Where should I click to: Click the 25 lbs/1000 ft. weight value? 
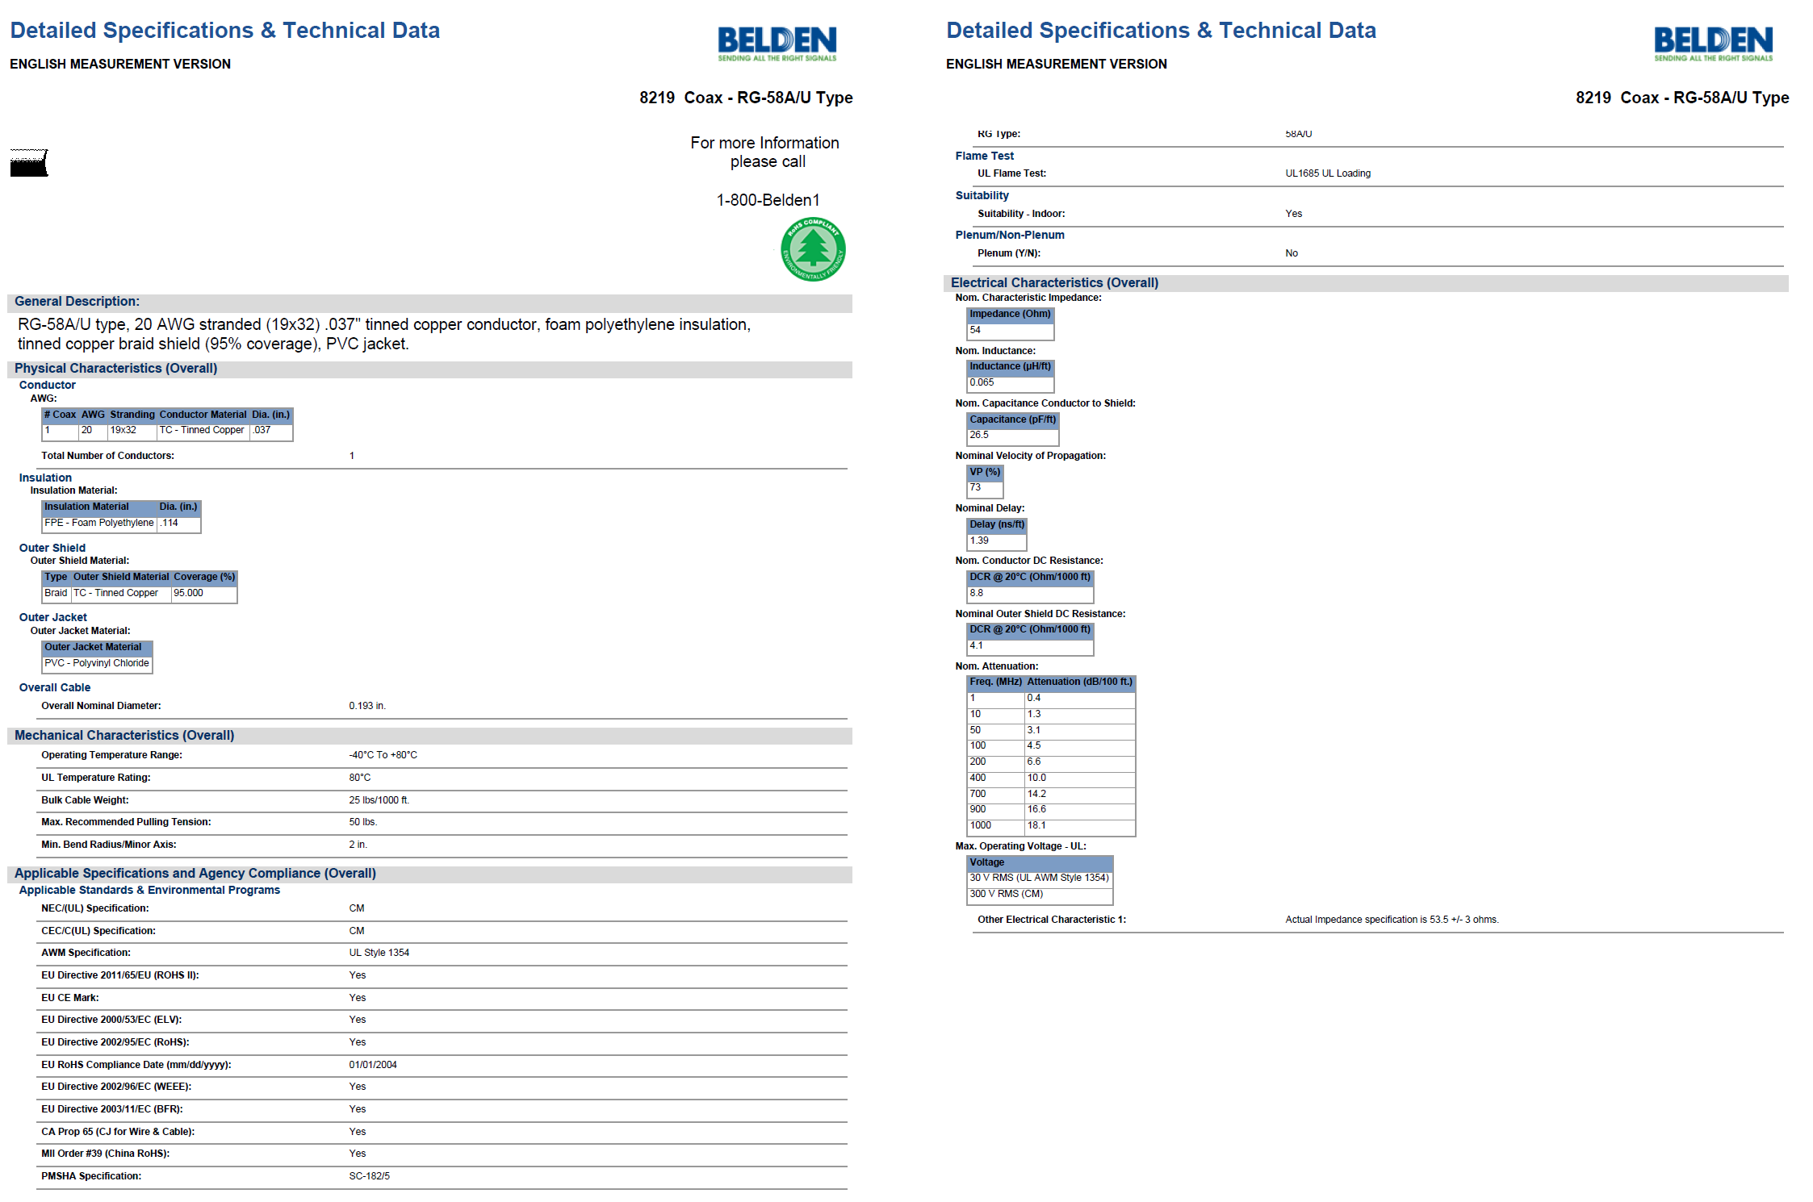pyautogui.click(x=379, y=800)
